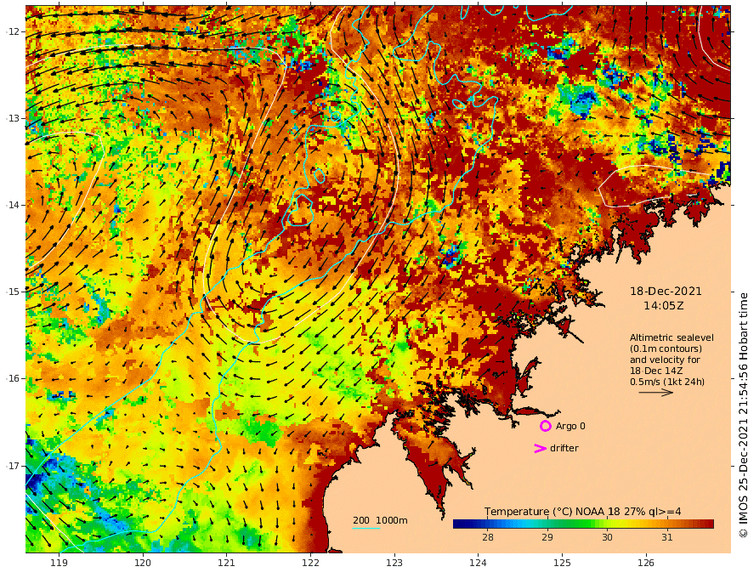The width and height of the screenshot is (748, 578).
Task: Click the color bar tick label 30
Action: pyautogui.click(x=607, y=537)
